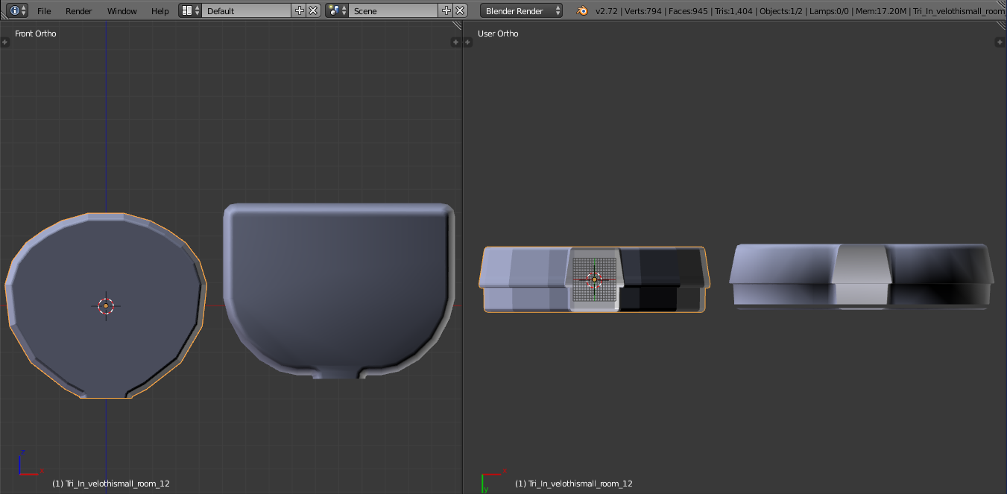Click the Blender logo in the header
This screenshot has width=1007, height=494.
coord(581,10)
